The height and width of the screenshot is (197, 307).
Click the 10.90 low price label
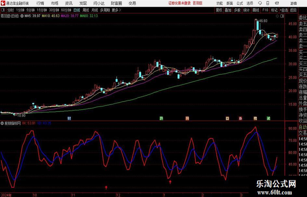point(21,115)
